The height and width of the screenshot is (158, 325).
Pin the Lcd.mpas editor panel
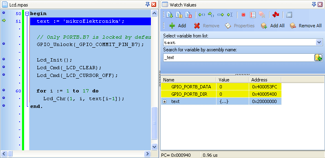point(148,4)
